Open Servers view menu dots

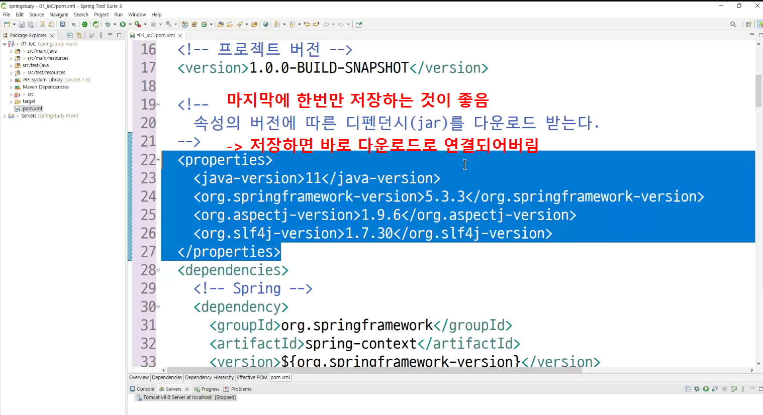(742, 389)
